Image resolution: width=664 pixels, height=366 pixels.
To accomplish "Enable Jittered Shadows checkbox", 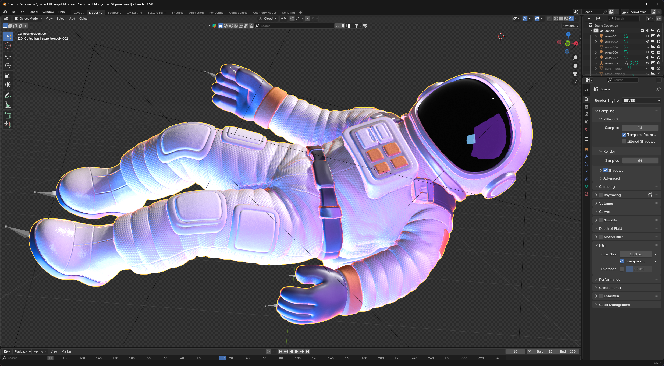I will [624, 142].
